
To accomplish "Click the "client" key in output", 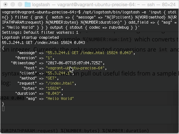I will point(28,73).
